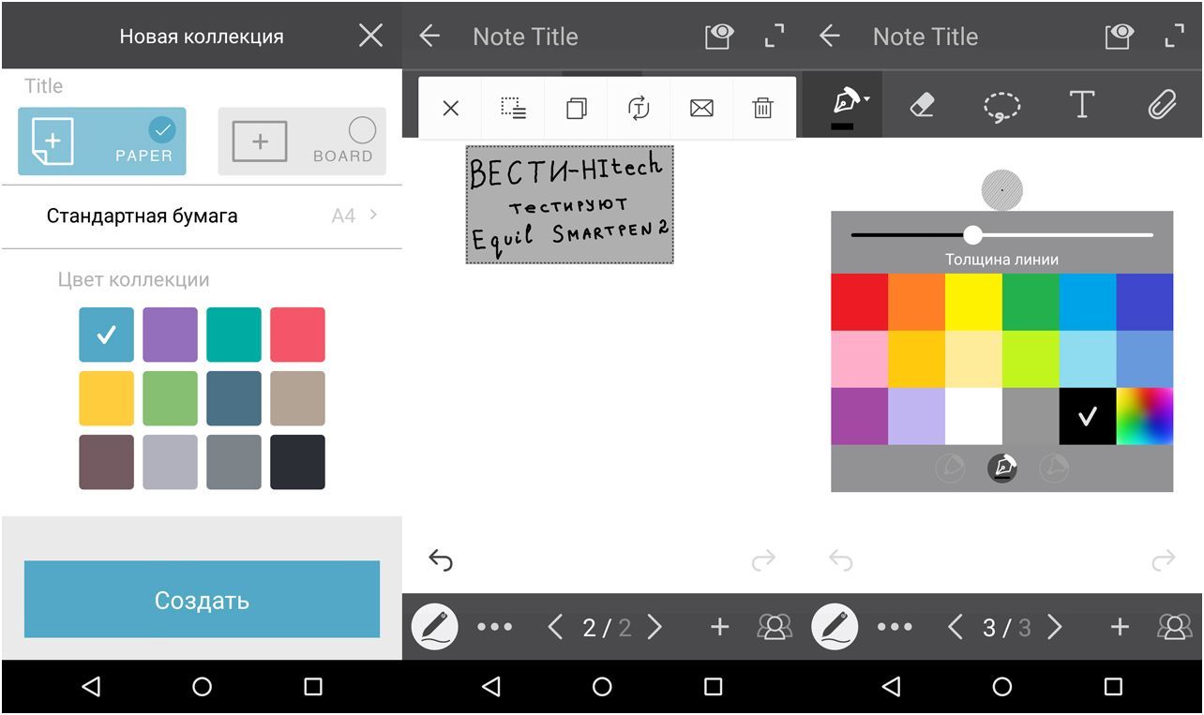Choose the PAPER collection type
Screen dimensions: 1204x715
[102, 142]
